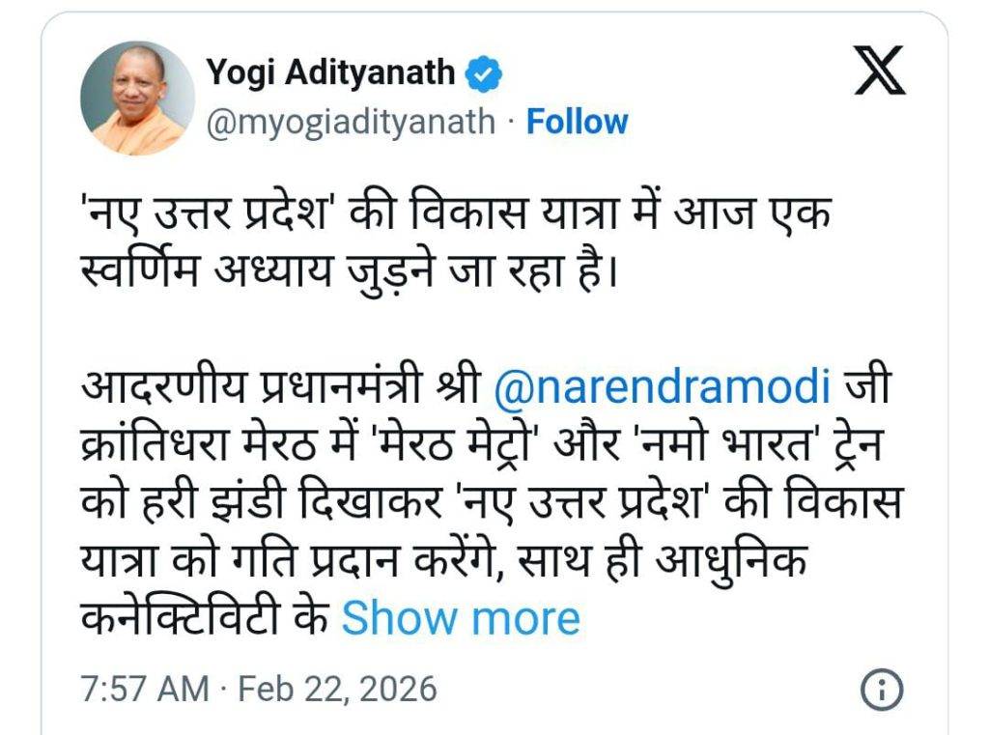Image resolution: width=989 pixels, height=735 pixels.
Task: Open the @myogiadityanath handle link
Action: 350,122
